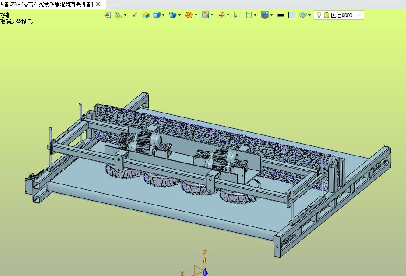Viewport: 406px width, 276px height.
Task: Open dropdown arrow beside green sketch-plane icon
Action: pos(125,15)
